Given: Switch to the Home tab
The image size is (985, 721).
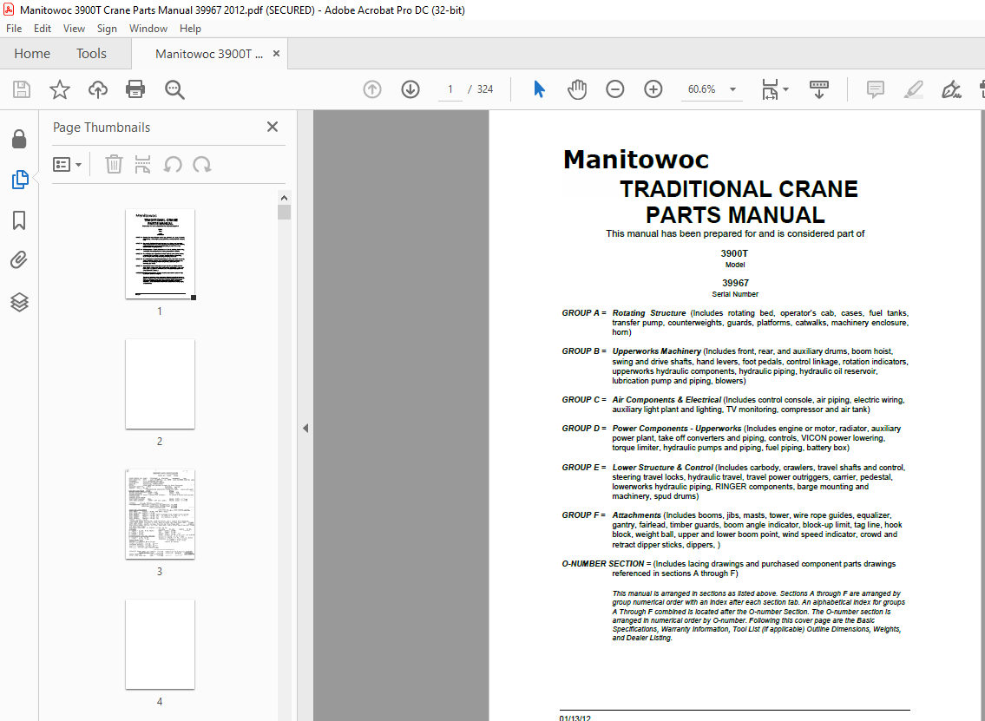Looking at the screenshot, I should pyautogui.click(x=32, y=54).
